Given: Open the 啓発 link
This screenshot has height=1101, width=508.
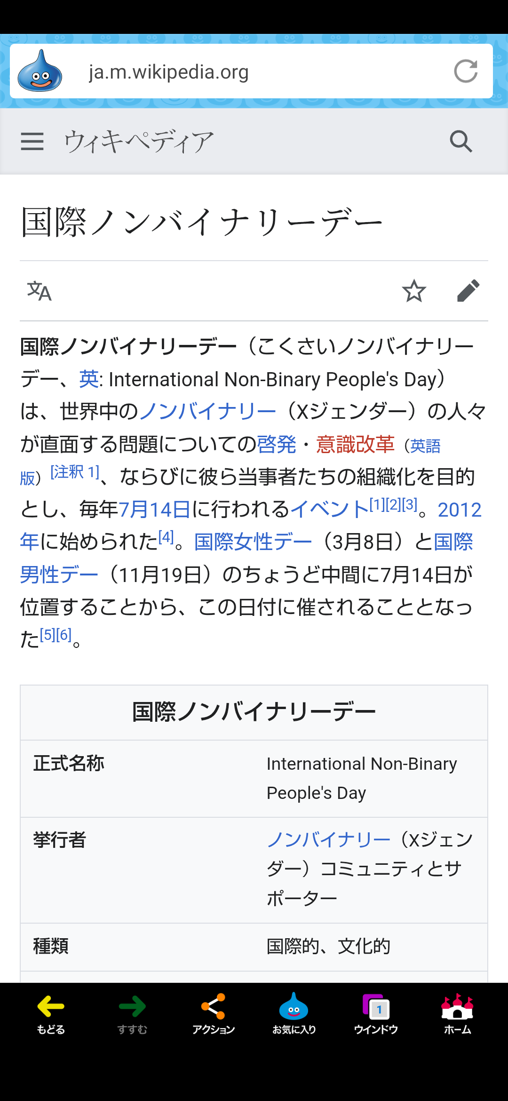Looking at the screenshot, I should [x=277, y=444].
